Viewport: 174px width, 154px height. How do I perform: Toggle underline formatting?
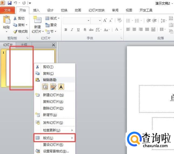tap(78, 30)
